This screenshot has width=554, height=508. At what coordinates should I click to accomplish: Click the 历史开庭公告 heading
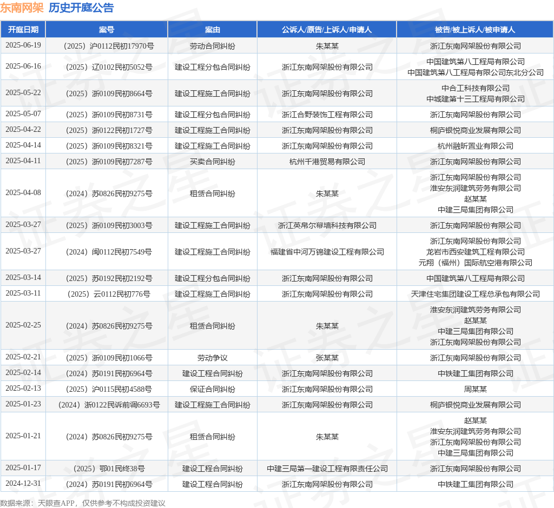pos(81,8)
